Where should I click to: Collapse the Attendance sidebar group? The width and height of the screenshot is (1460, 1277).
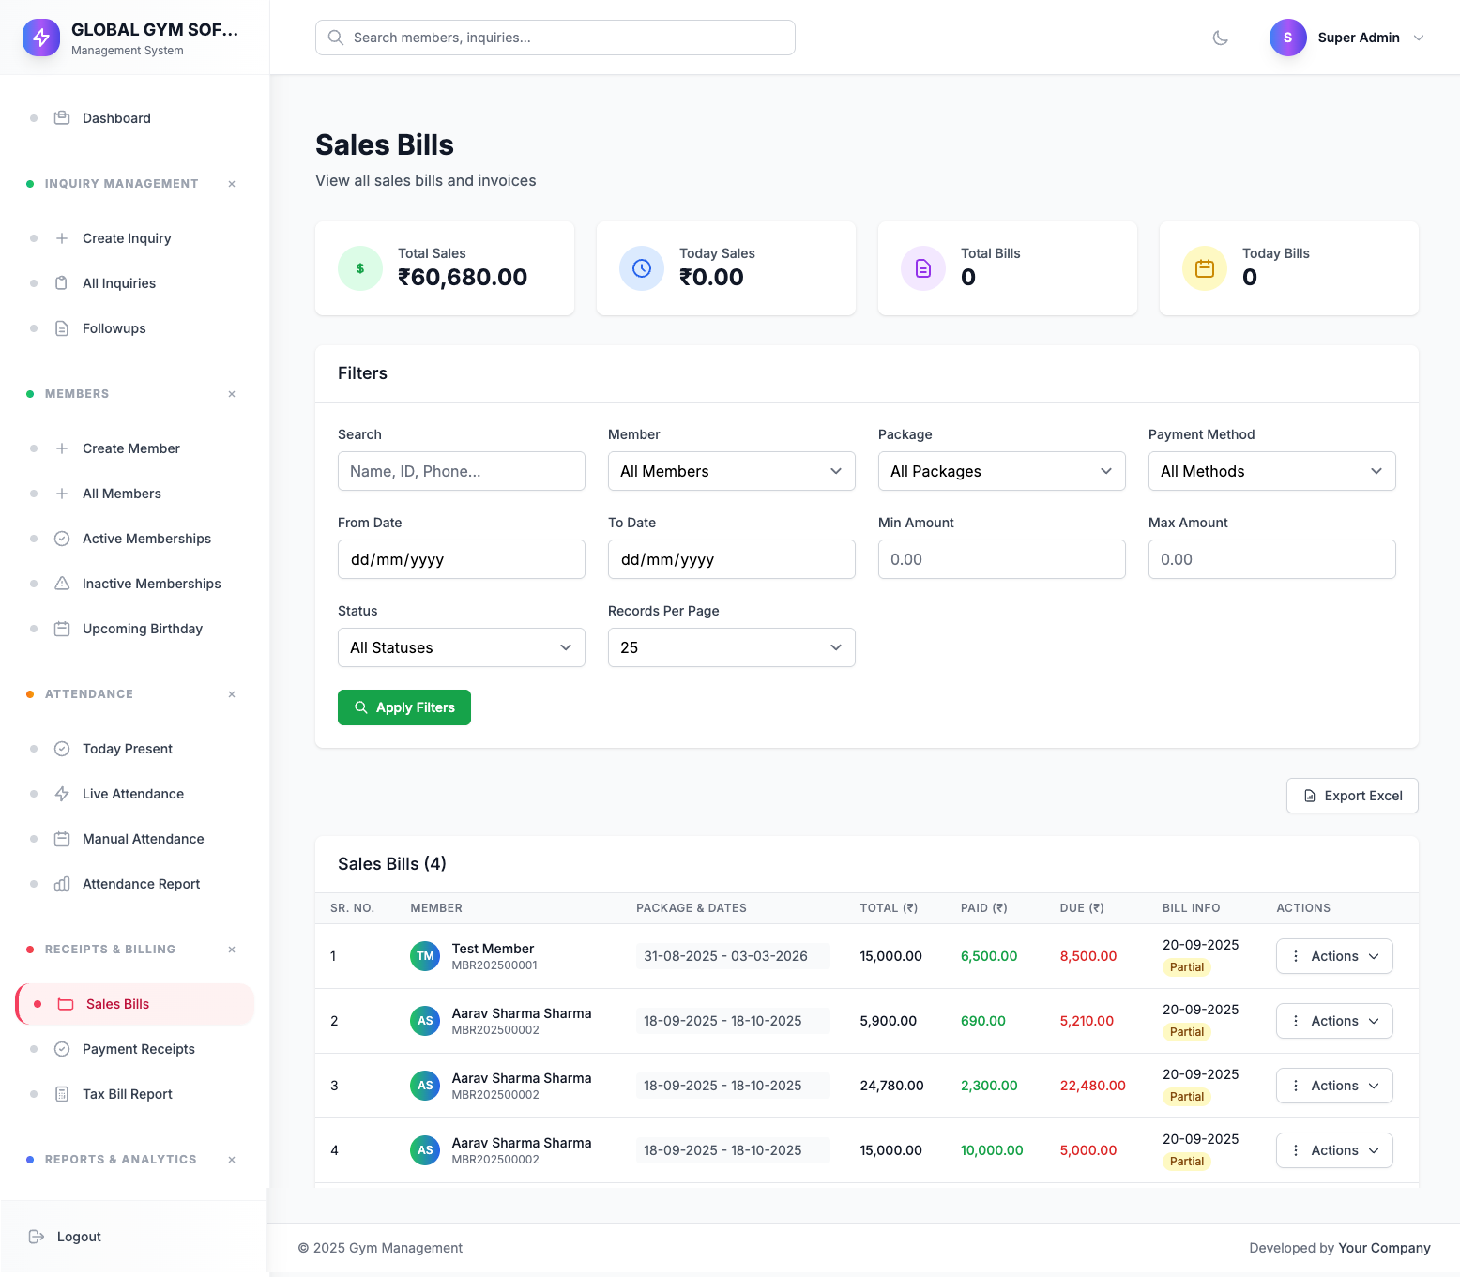point(231,694)
